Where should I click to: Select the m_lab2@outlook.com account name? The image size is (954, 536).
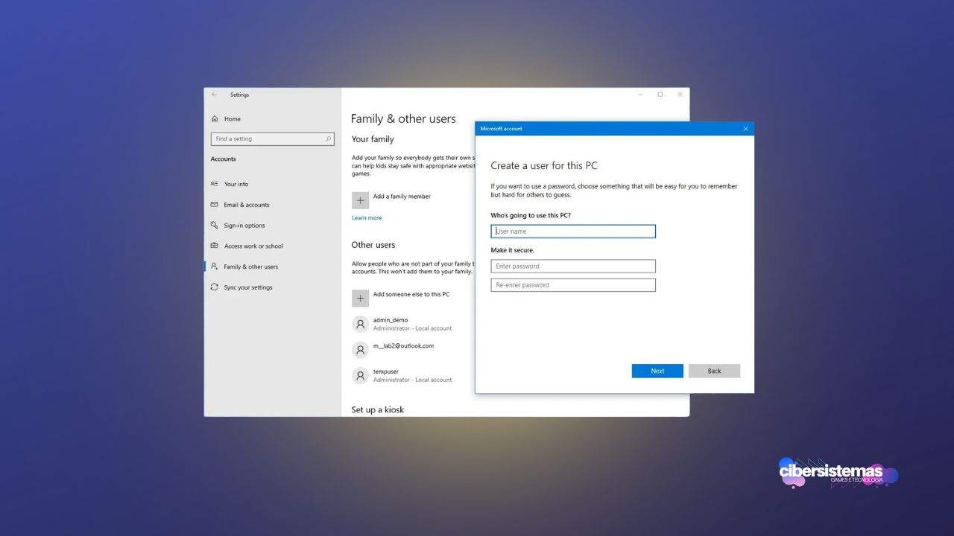pyautogui.click(x=403, y=345)
